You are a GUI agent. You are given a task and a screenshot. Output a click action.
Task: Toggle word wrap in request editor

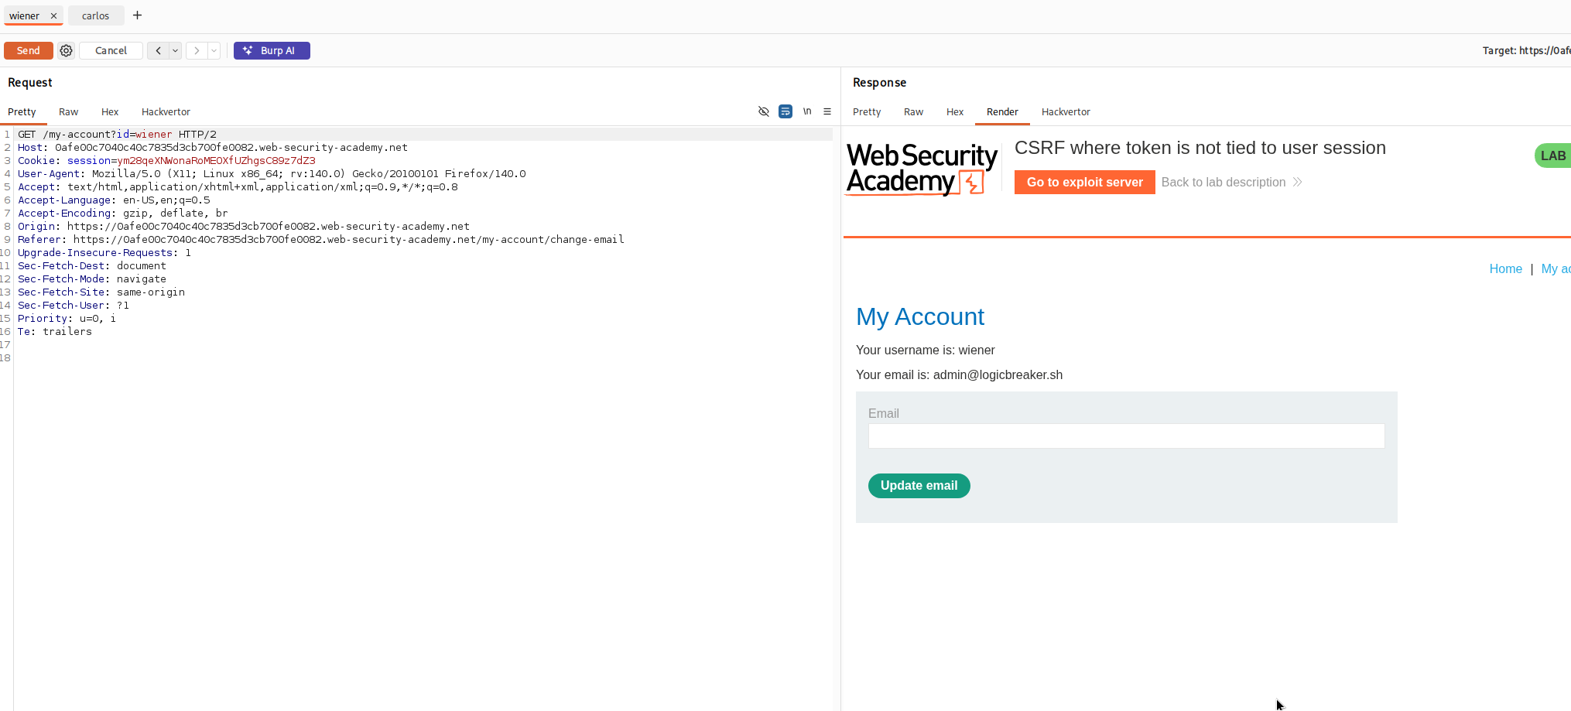click(785, 111)
